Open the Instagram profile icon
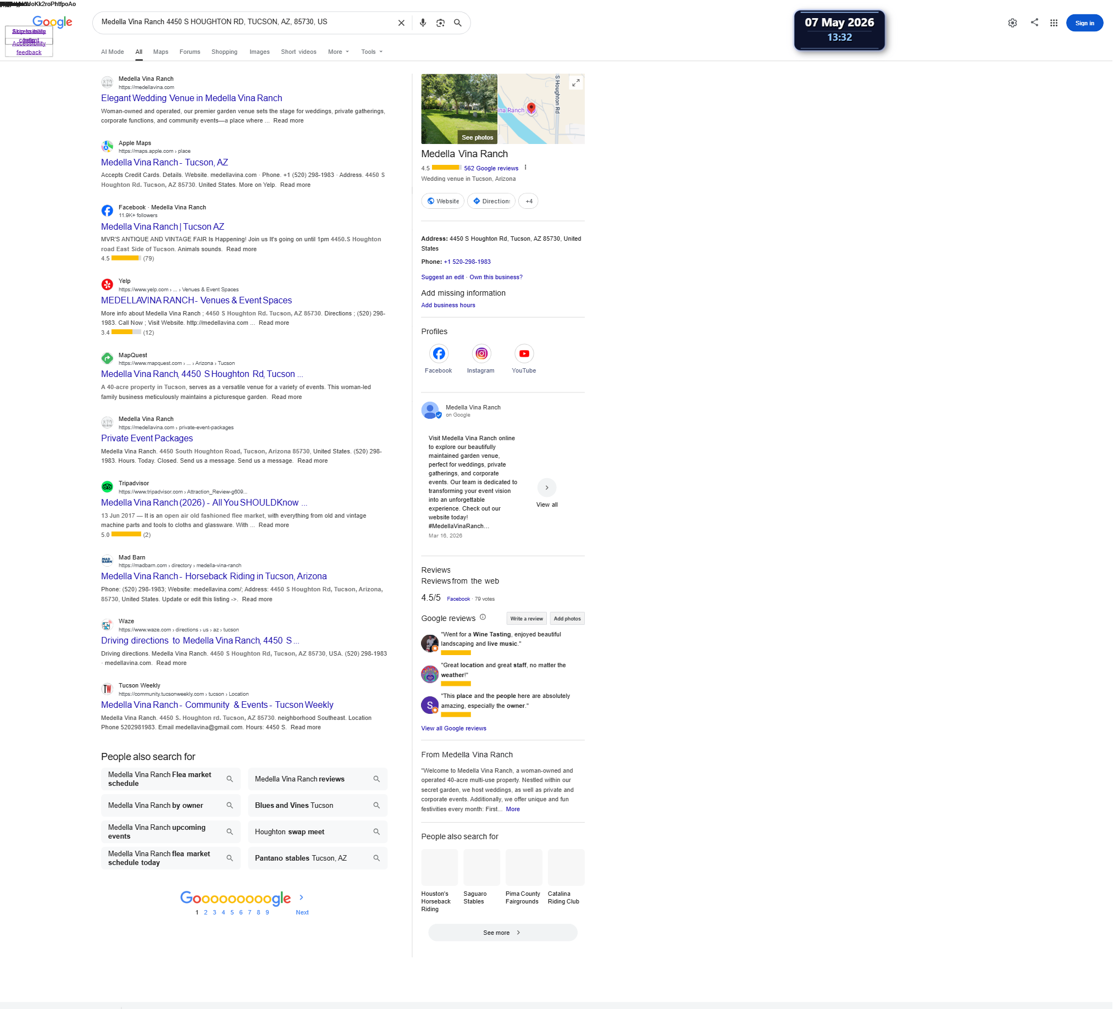Screen dimensions: 1119x1009 tap(481, 353)
